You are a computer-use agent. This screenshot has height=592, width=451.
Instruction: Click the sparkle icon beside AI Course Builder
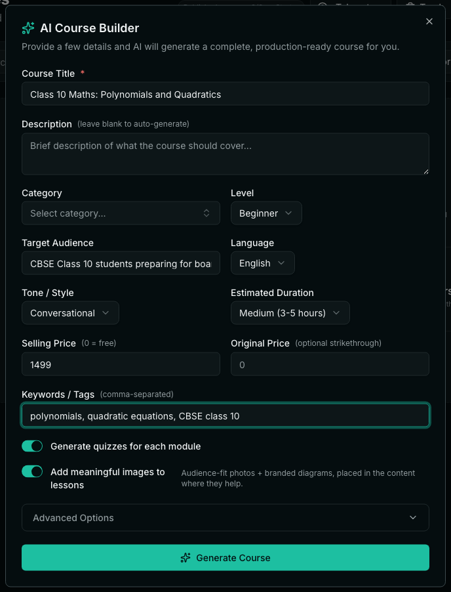point(28,28)
